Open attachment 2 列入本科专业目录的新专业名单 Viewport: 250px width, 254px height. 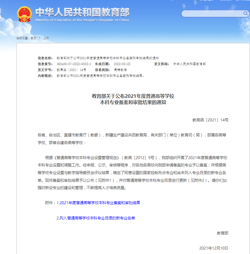[96, 218]
